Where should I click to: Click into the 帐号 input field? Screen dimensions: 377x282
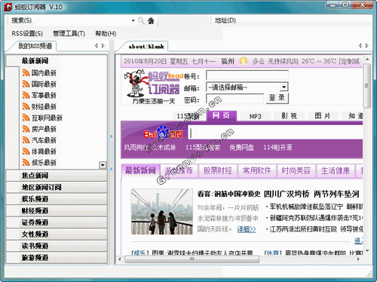click(x=247, y=75)
